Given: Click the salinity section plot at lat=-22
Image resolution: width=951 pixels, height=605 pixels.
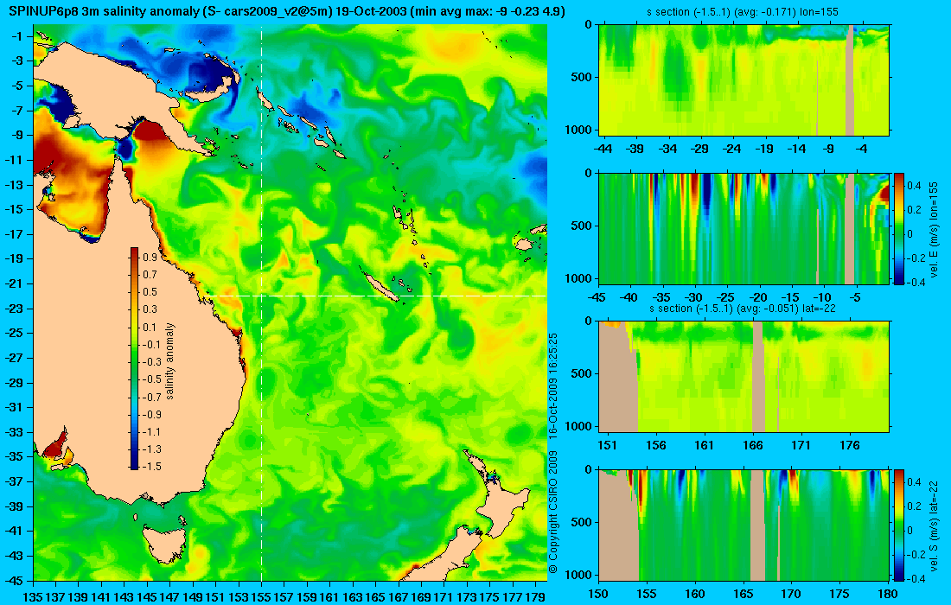Looking at the screenshot, I should click(744, 377).
